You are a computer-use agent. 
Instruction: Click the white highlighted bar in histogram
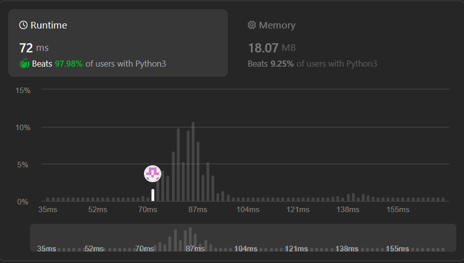(153, 195)
